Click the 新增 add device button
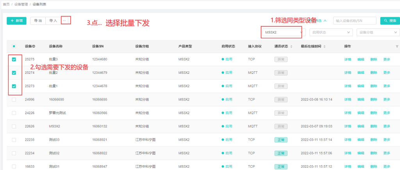 [17, 21]
